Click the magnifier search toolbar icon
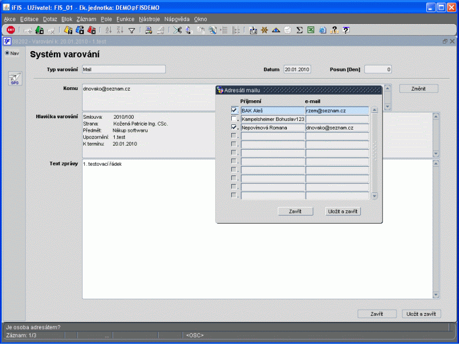This screenshot has width=459, height=344. coord(212,30)
